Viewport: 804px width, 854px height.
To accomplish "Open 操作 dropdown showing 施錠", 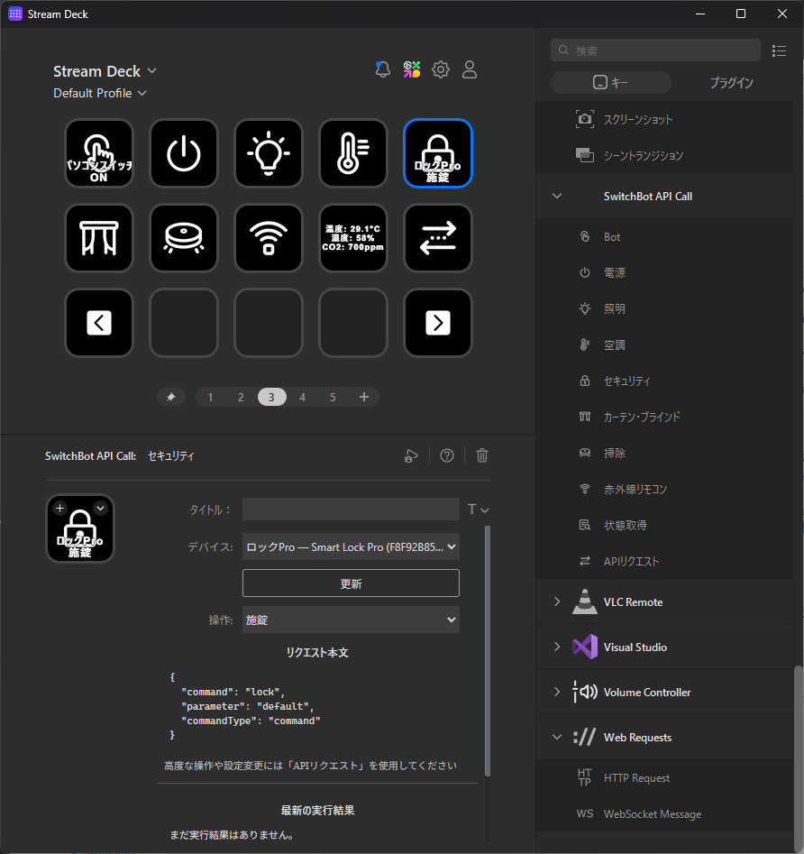I will [x=351, y=620].
